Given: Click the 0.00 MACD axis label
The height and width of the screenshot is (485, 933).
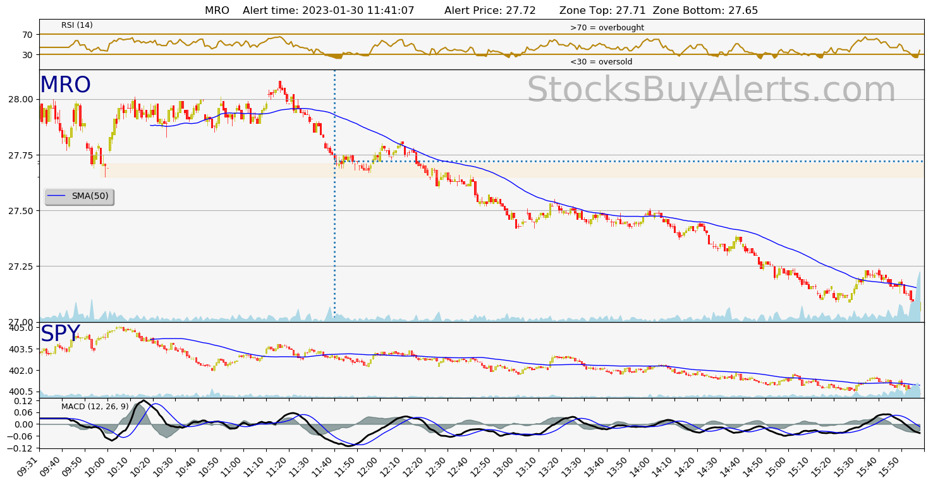Looking at the screenshot, I should coord(25,424).
